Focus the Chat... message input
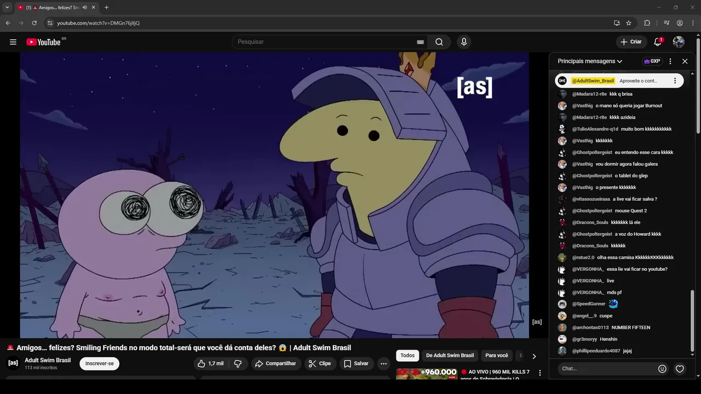The height and width of the screenshot is (394, 701). [606, 369]
